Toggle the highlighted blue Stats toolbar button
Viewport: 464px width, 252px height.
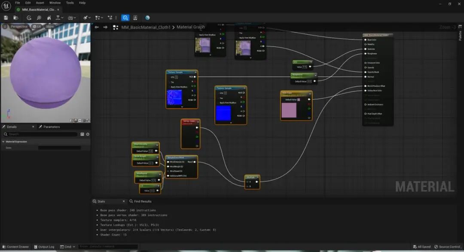coord(125,18)
